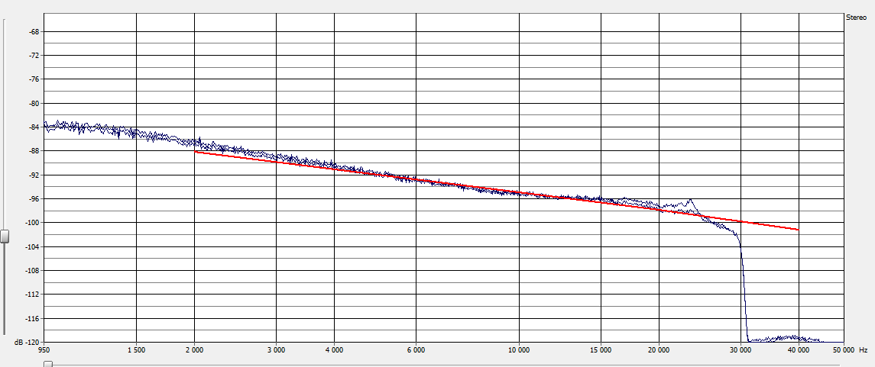Click the 40 000 frequency axis label
This screenshot has height=367, width=875.
(x=799, y=350)
